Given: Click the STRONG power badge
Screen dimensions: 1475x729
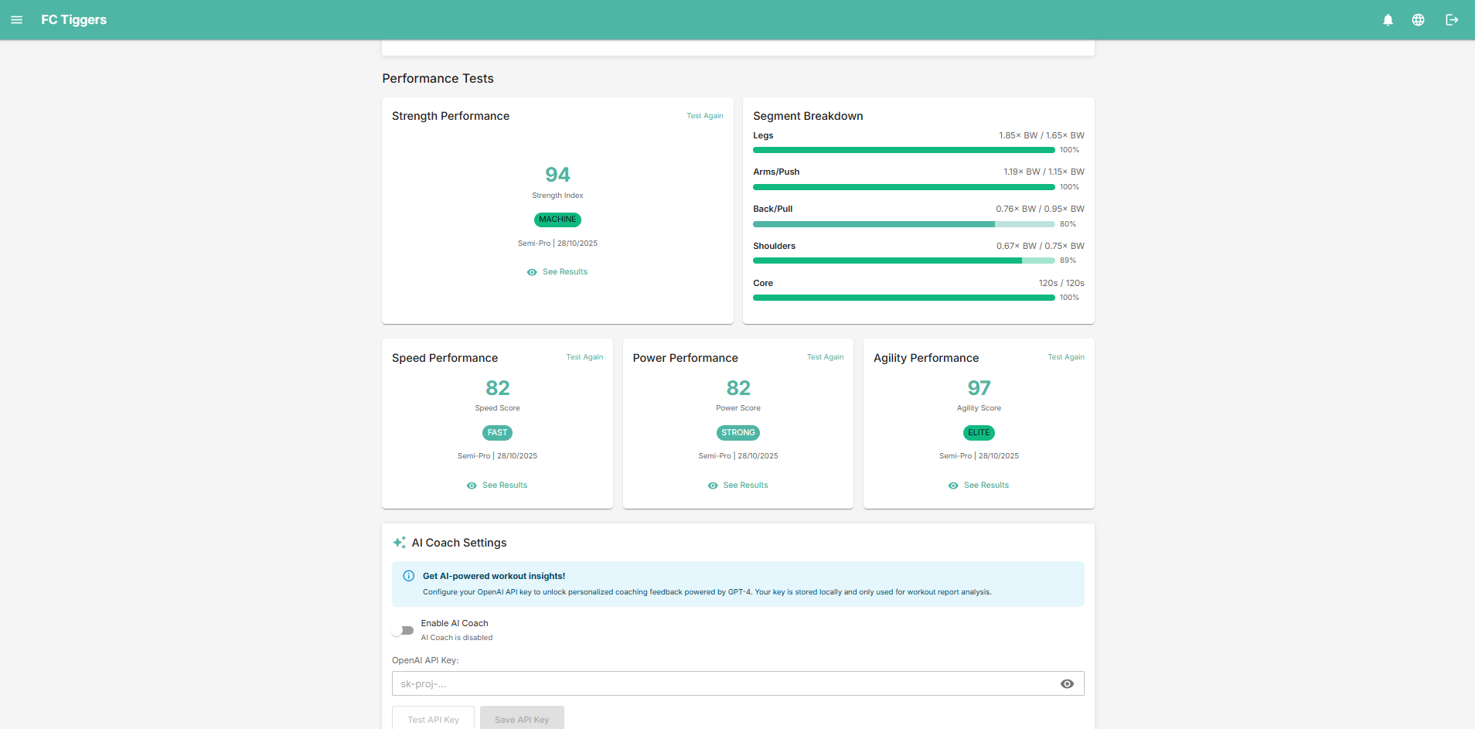Looking at the screenshot, I should (738, 433).
